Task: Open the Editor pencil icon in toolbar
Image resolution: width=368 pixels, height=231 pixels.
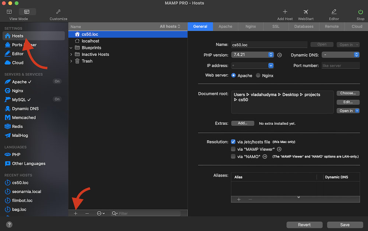Action: pos(334,12)
